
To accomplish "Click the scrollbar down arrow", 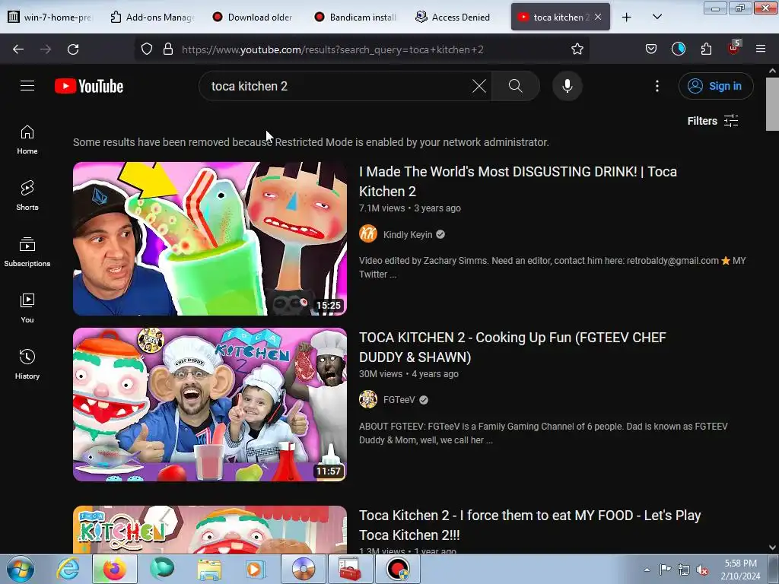I will 772,547.
